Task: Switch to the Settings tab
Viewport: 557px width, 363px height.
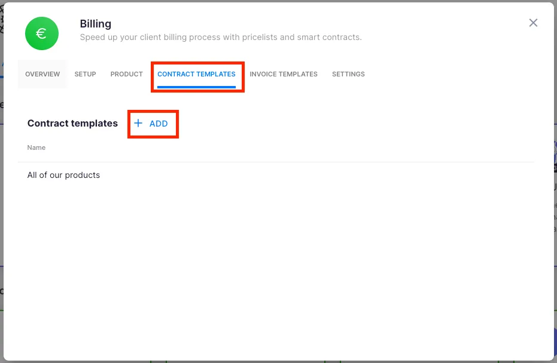Action: coord(348,74)
